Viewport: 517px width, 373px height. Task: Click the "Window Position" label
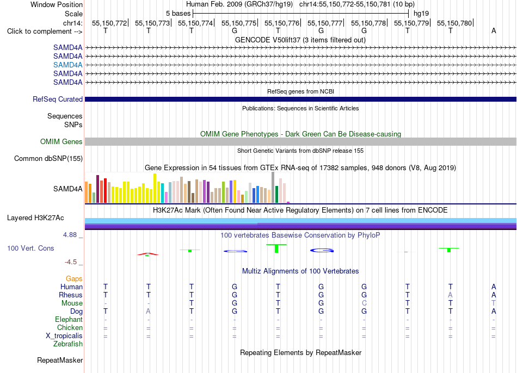click(x=57, y=4)
